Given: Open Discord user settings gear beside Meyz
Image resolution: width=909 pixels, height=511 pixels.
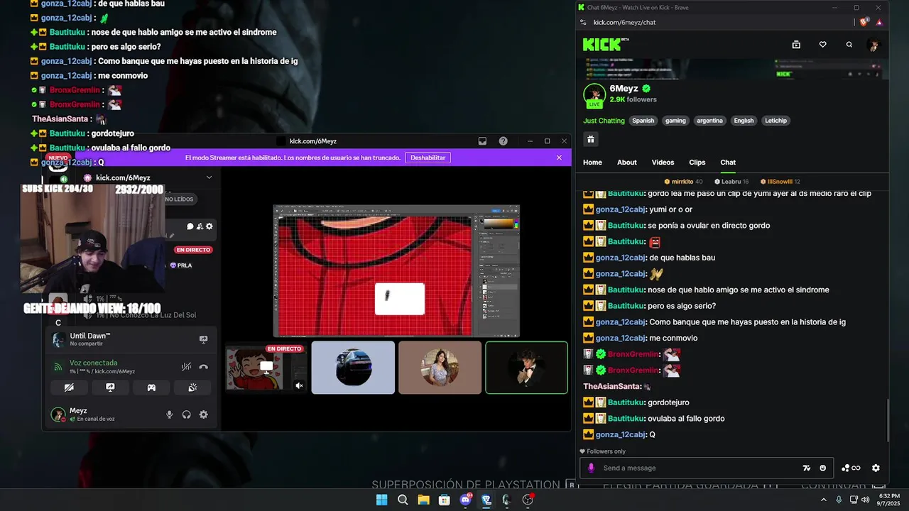Looking at the screenshot, I should click(203, 414).
